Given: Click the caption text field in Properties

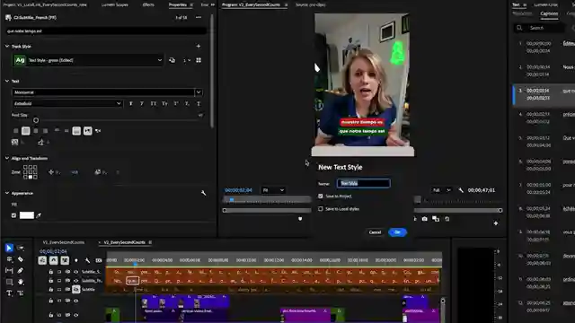Looking at the screenshot, I should (x=106, y=31).
